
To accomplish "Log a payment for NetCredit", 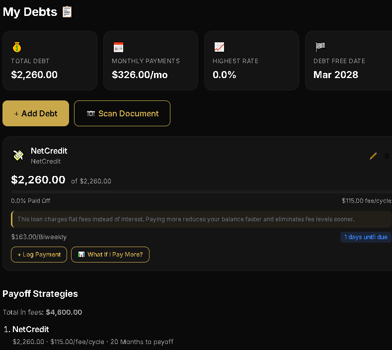I will [39, 255].
